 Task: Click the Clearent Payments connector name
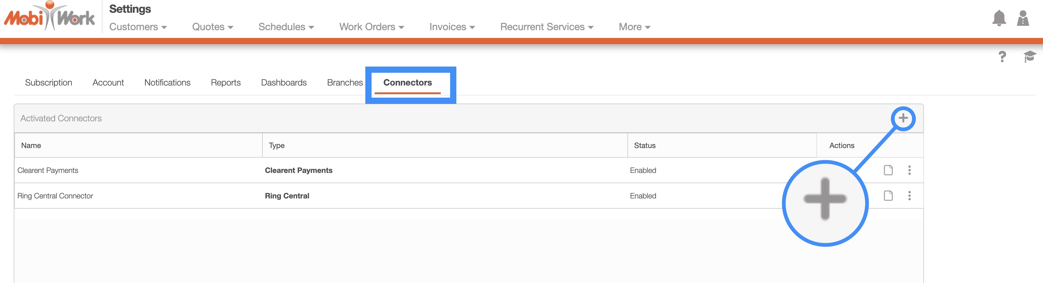point(48,170)
